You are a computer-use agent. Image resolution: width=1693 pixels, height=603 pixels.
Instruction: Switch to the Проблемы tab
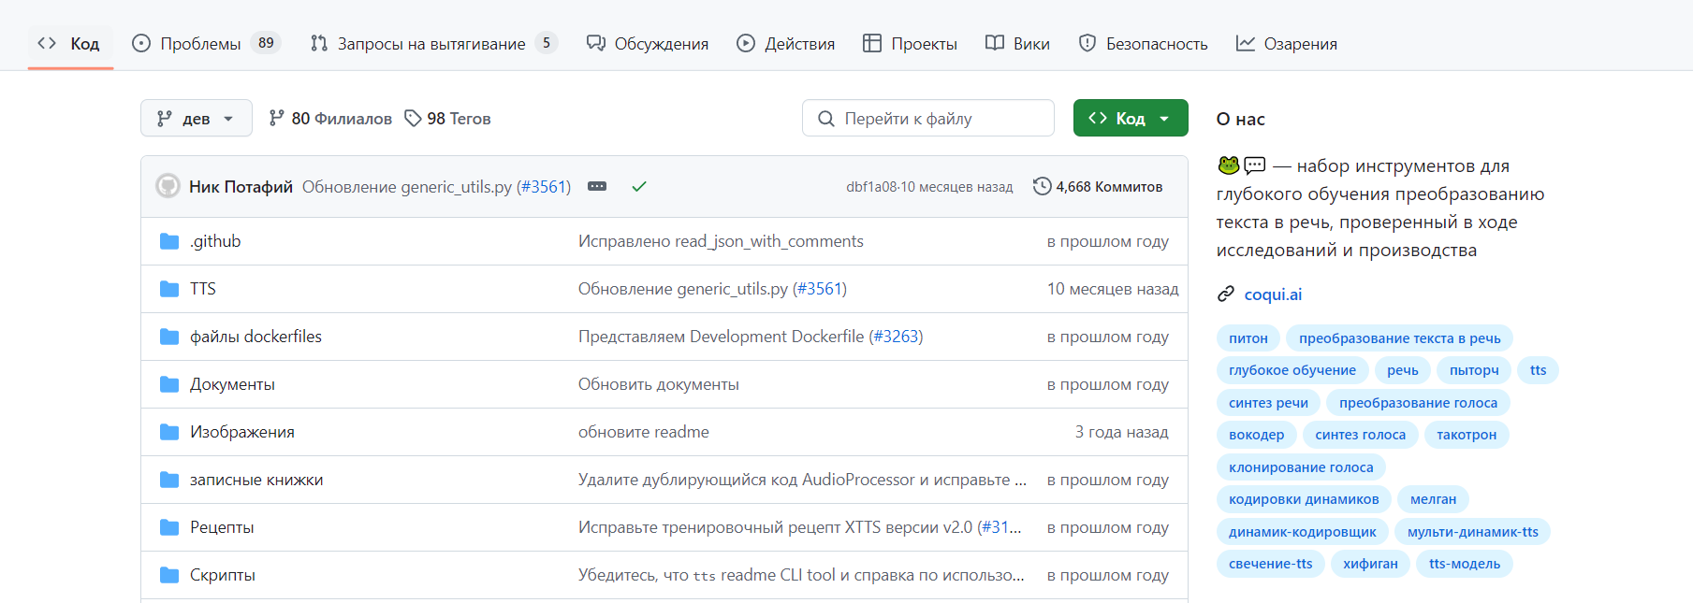coord(206,43)
